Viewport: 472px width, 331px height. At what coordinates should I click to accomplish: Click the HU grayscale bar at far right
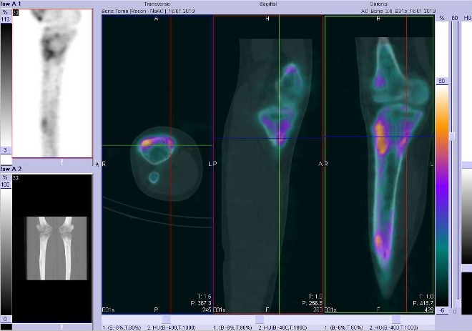(467, 215)
